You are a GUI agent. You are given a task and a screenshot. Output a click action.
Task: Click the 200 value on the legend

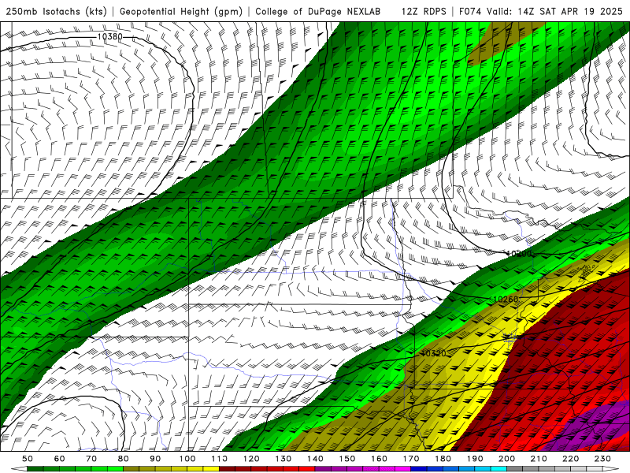pyautogui.click(x=506, y=459)
